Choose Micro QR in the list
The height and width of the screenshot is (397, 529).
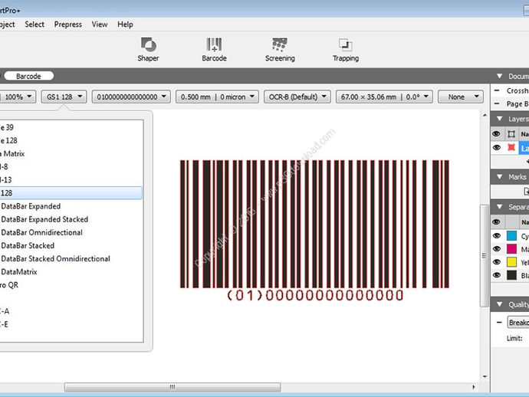pos(71,285)
